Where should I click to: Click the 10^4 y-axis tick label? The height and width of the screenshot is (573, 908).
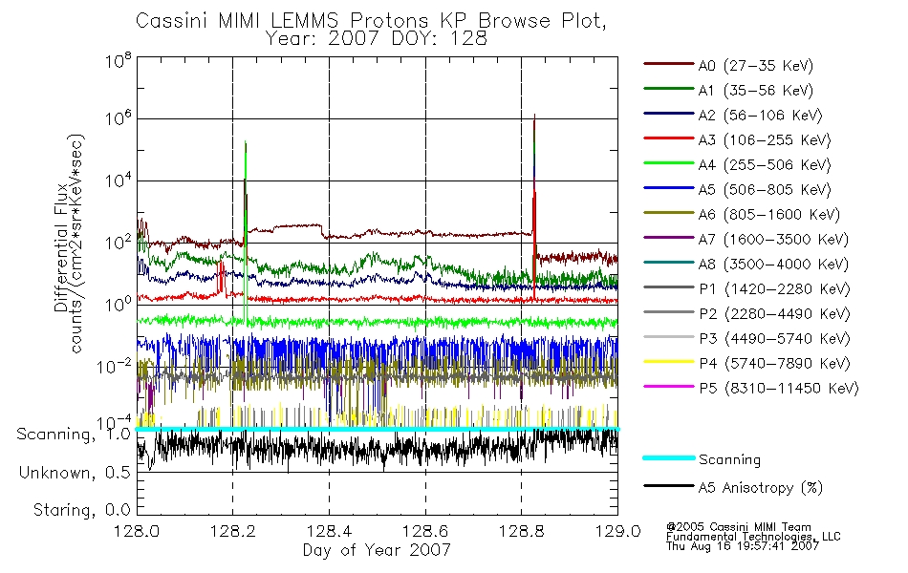(x=118, y=180)
